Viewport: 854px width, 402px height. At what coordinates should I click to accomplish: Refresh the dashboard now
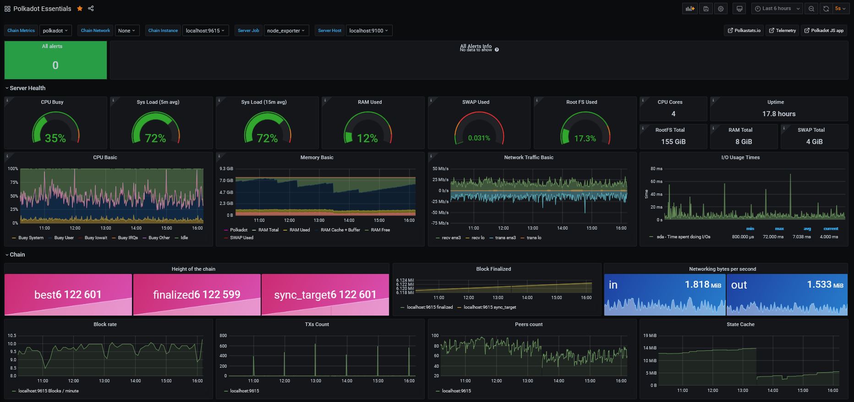826,9
